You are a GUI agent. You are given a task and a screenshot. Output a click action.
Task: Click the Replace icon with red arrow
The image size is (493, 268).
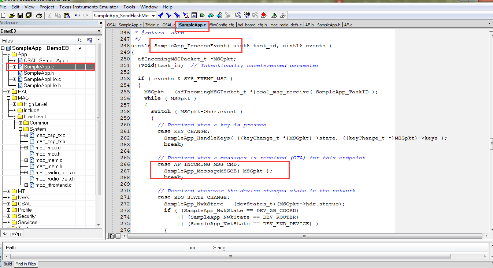pyautogui.click(x=185, y=15)
